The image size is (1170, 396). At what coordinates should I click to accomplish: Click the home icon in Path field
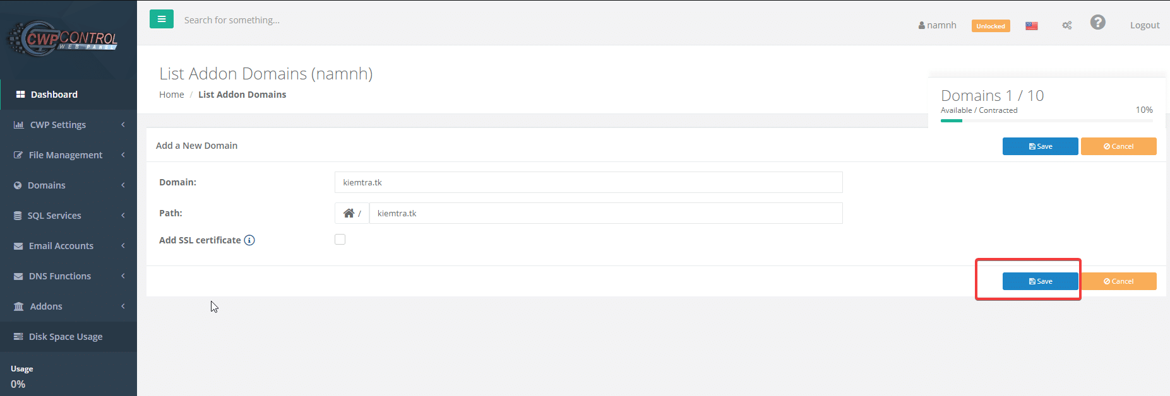[x=349, y=213]
